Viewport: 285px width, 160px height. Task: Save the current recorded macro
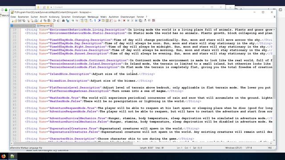coord(140,20)
